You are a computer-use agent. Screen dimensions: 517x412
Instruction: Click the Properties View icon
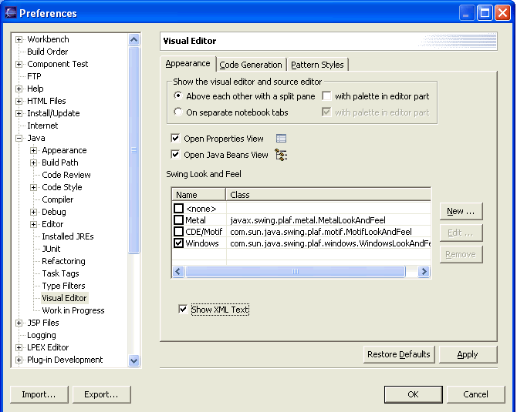point(281,139)
